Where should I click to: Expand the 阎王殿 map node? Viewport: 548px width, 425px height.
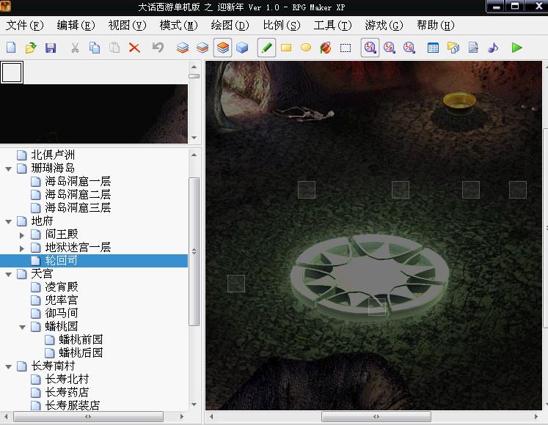pos(22,235)
